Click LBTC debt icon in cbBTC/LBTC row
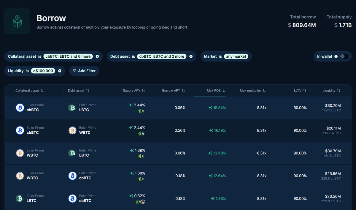Screen dimensions: 356x210 72,108
